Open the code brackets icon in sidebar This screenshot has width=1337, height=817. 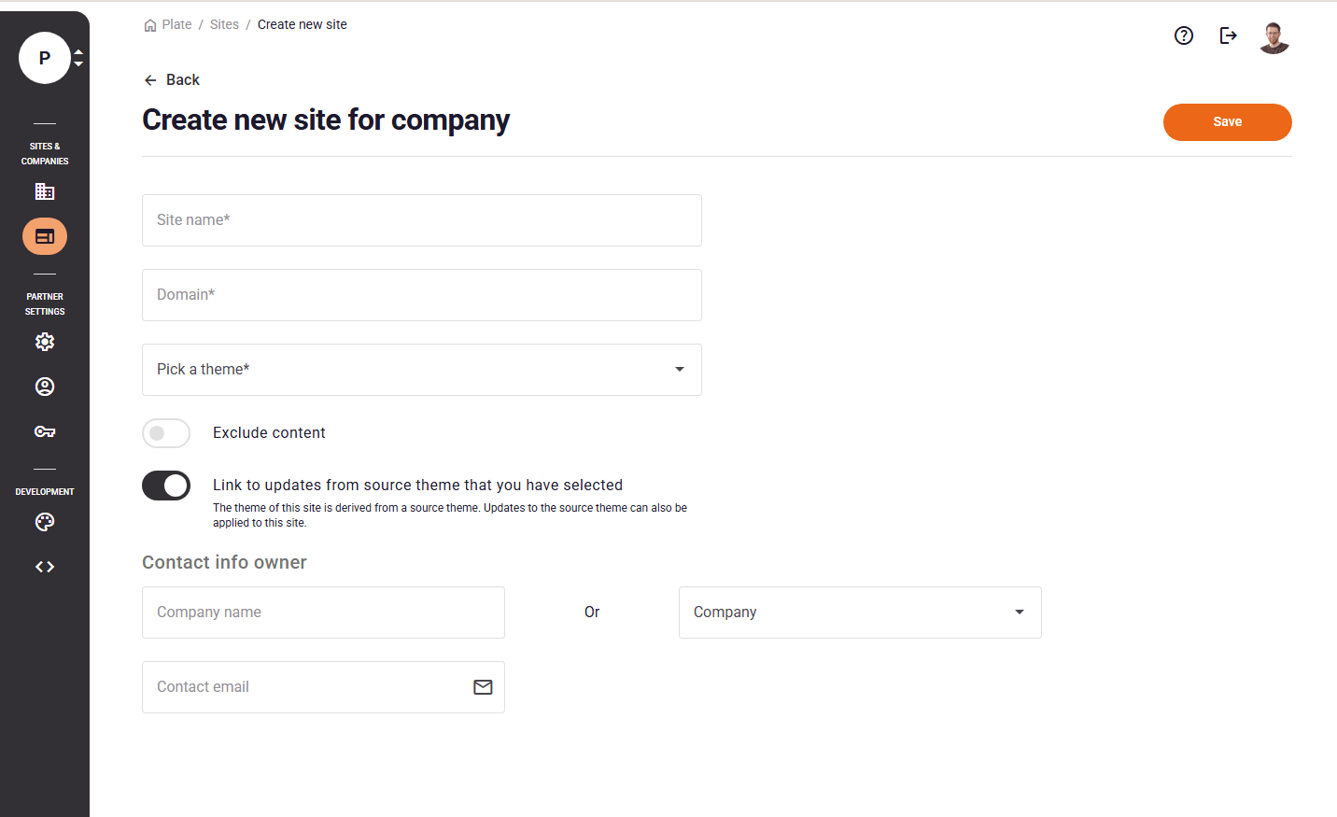coord(45,567)
